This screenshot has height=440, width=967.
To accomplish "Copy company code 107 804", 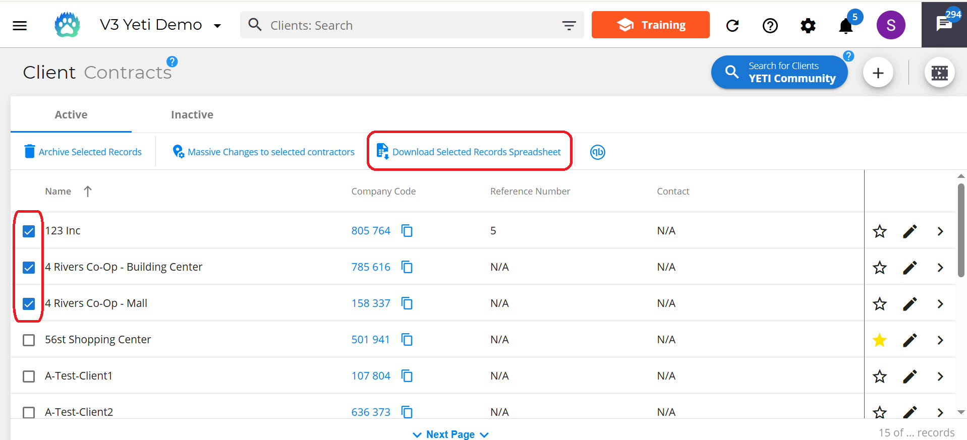I will 407,375.
